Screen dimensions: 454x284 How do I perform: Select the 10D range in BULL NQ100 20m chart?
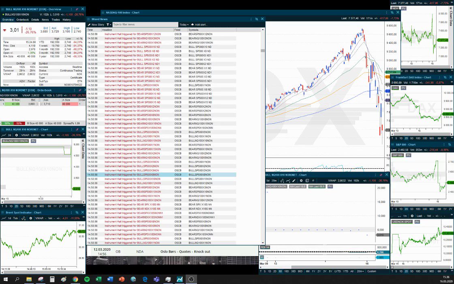pos(286,271)
